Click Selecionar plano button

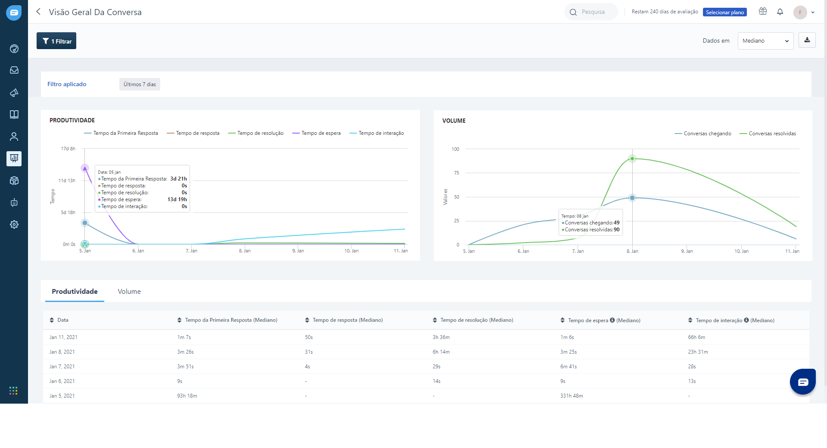click(725, 12)
